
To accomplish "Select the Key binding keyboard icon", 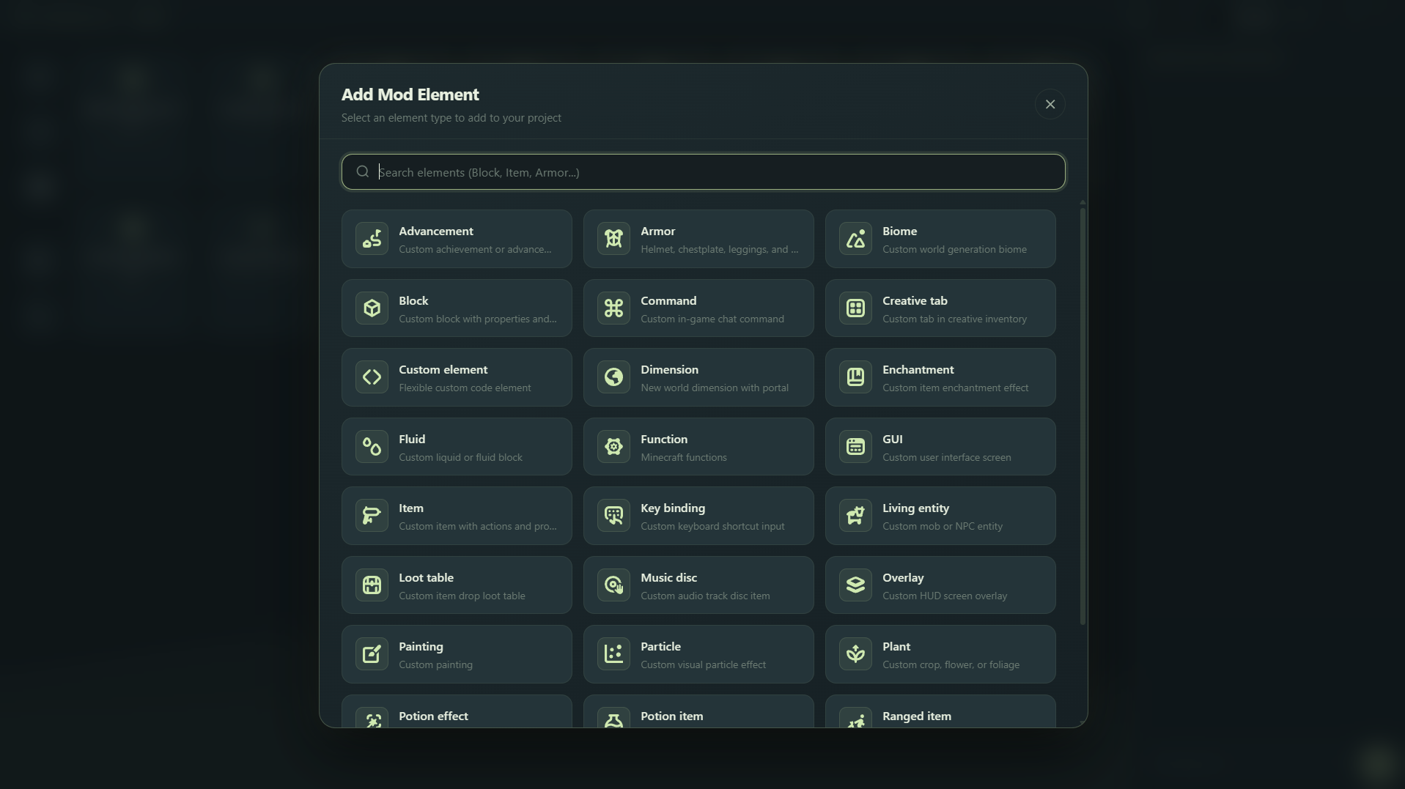I will pyautogui.click(x=613, y=516).
